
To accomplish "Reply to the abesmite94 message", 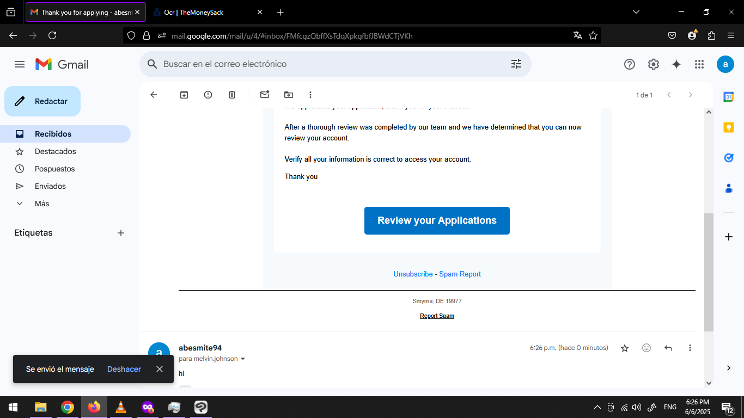I will (668, 348).
